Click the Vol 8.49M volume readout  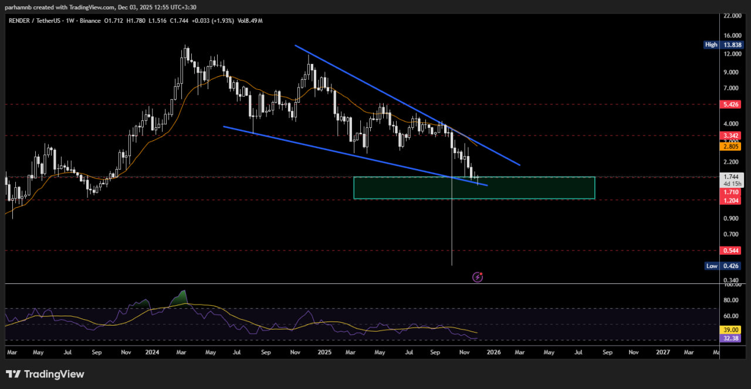[x=249, y=21]
